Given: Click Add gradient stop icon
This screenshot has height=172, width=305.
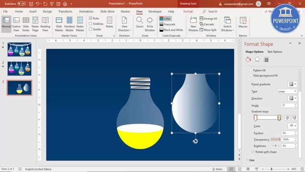Looking at the screenshot, I should [287, 118].
